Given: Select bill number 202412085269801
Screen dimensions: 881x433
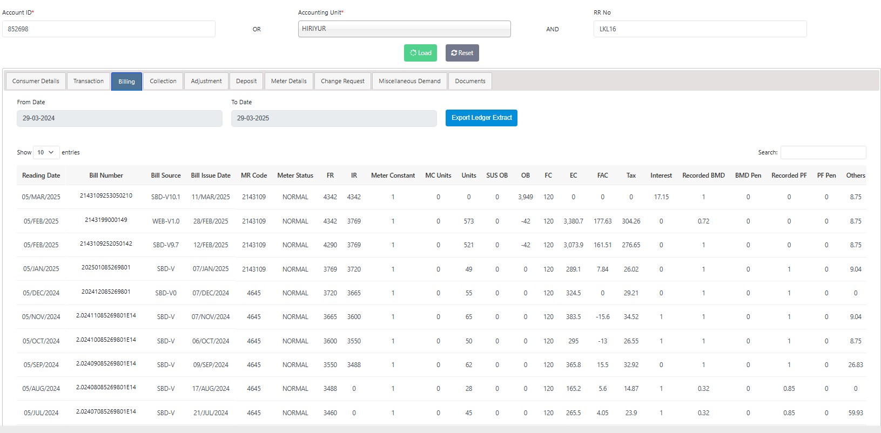Looking at the screenshot, I should [x=106, y=292].
